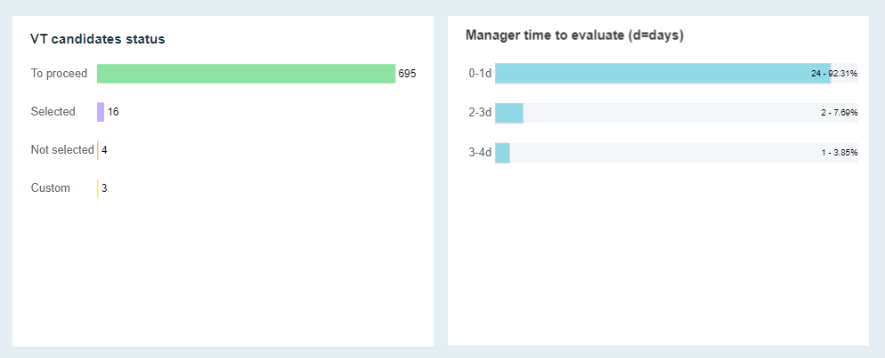Image resolution: width=885 pixels, height=358 pixels.
Task: Click the purple Selected bar
Action: click(101, 112)
